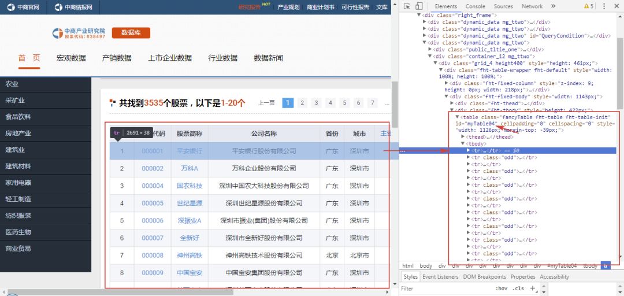Click the warnings count triangle icon
The height and width of the screenshot is (296, 624).
tap(586, 6)
